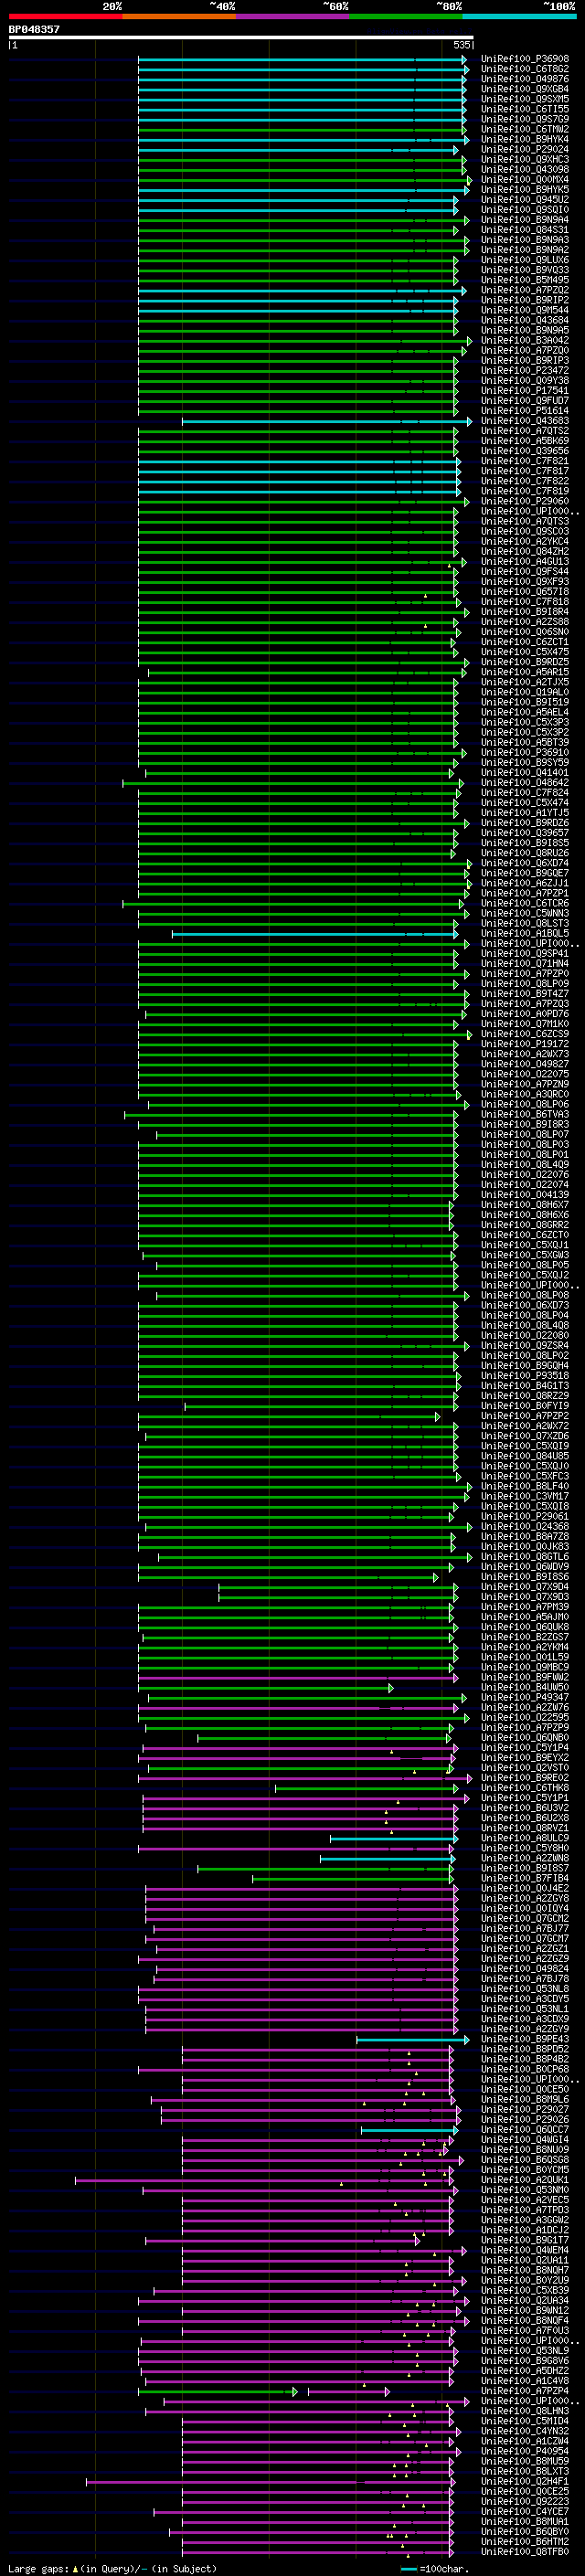Select the UniRef100_B8LF40 label
Viewport: 585px width, 2576px height.
pos(525,1486)
